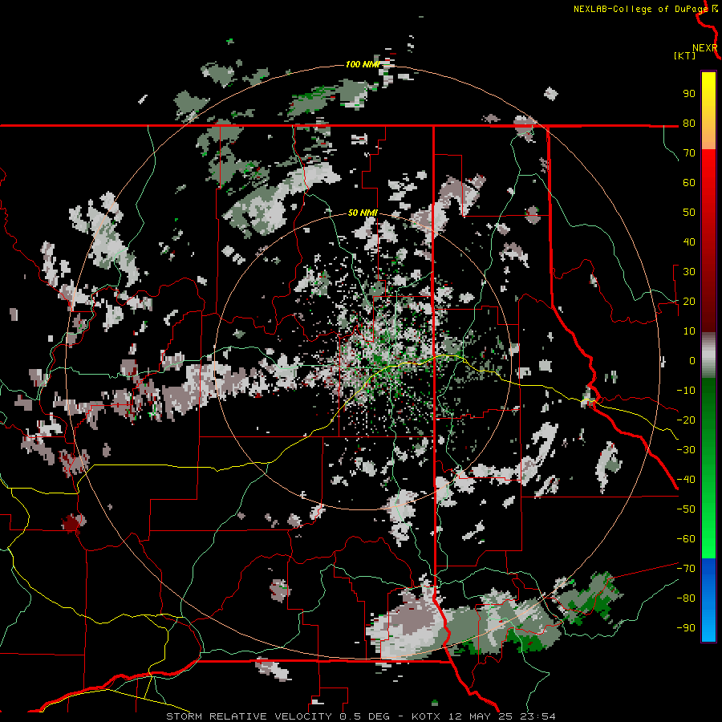This screenshot has height=722, width=722.
Task: Click the 60 knot value on the scale
Action: point(689,183)
